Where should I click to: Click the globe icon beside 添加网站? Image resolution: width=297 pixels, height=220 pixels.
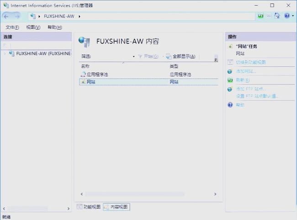click(230, 71)
